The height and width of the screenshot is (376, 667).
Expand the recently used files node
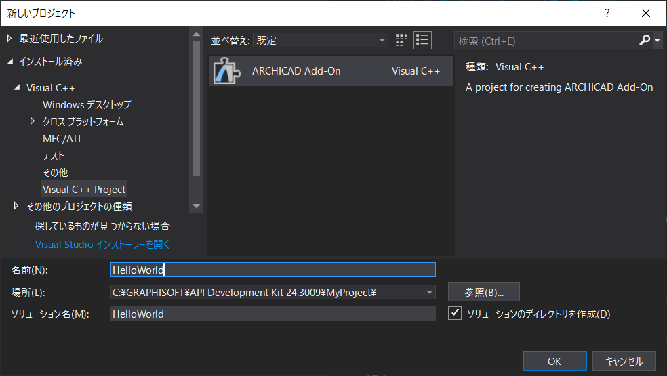(x=9, y=39)
